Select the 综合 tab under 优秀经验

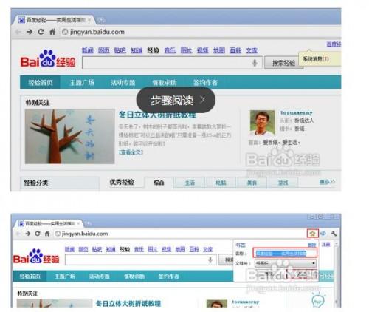tap(159, 183)
